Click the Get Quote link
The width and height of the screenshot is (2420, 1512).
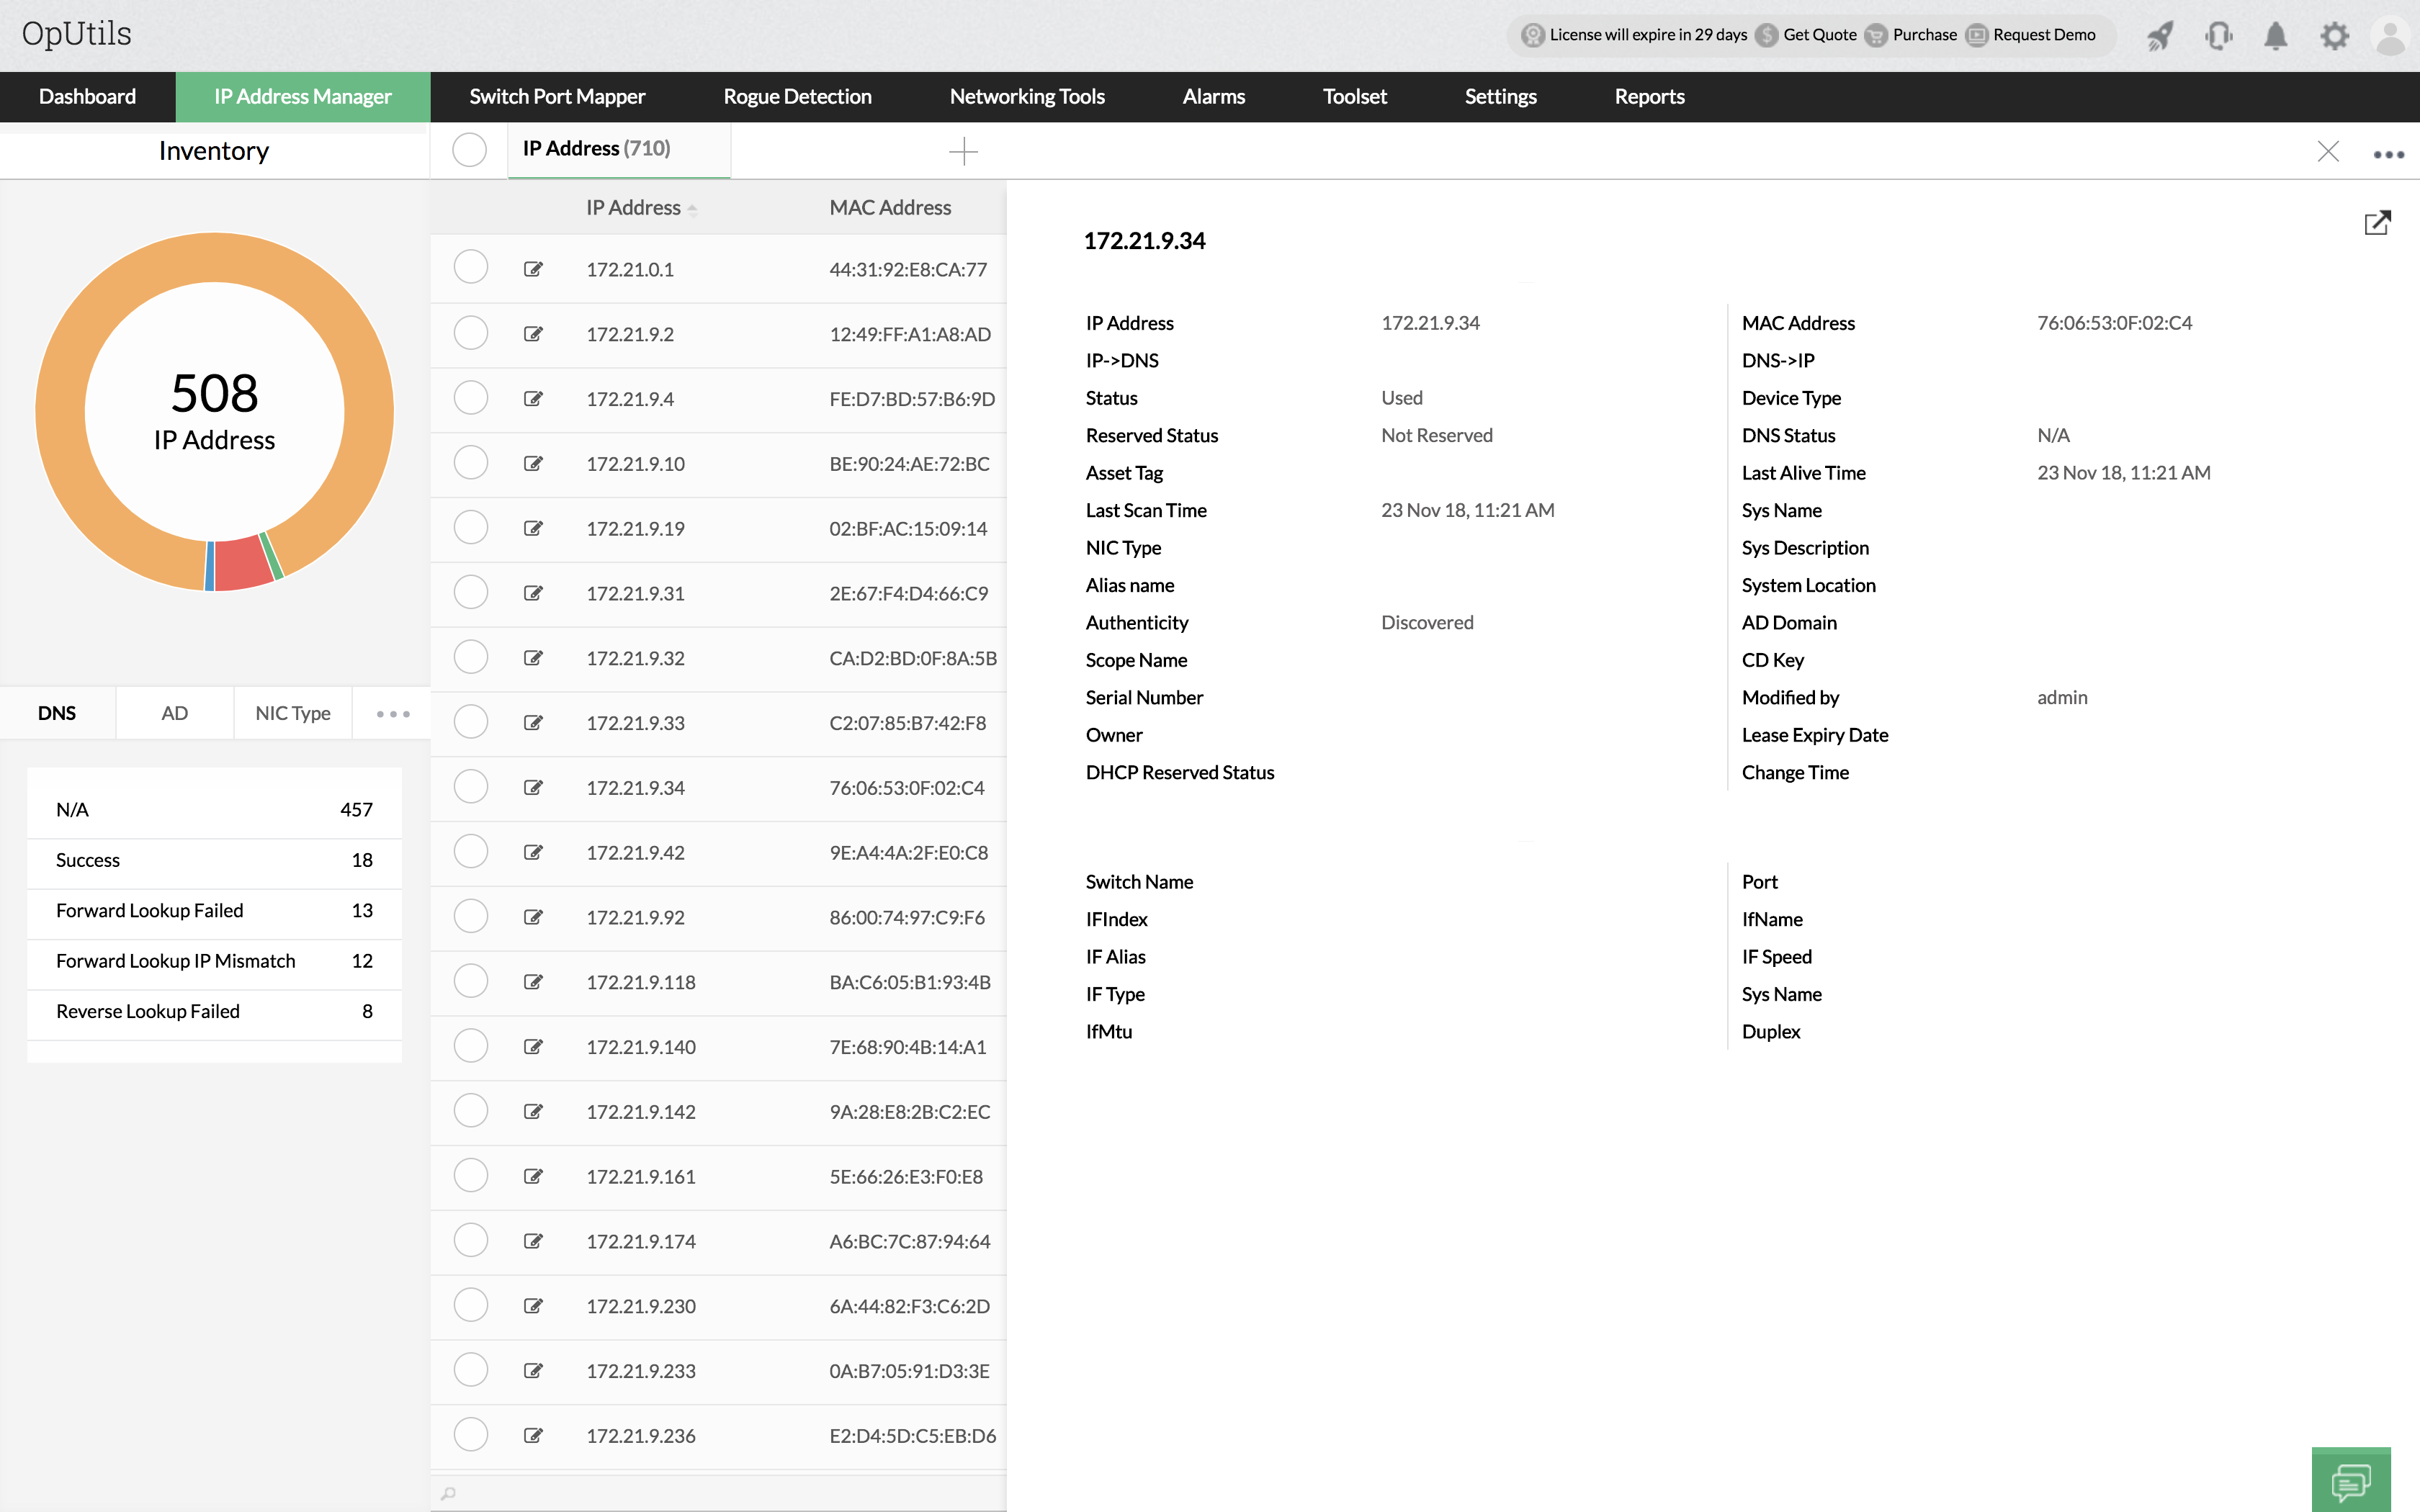[1819, 35]
